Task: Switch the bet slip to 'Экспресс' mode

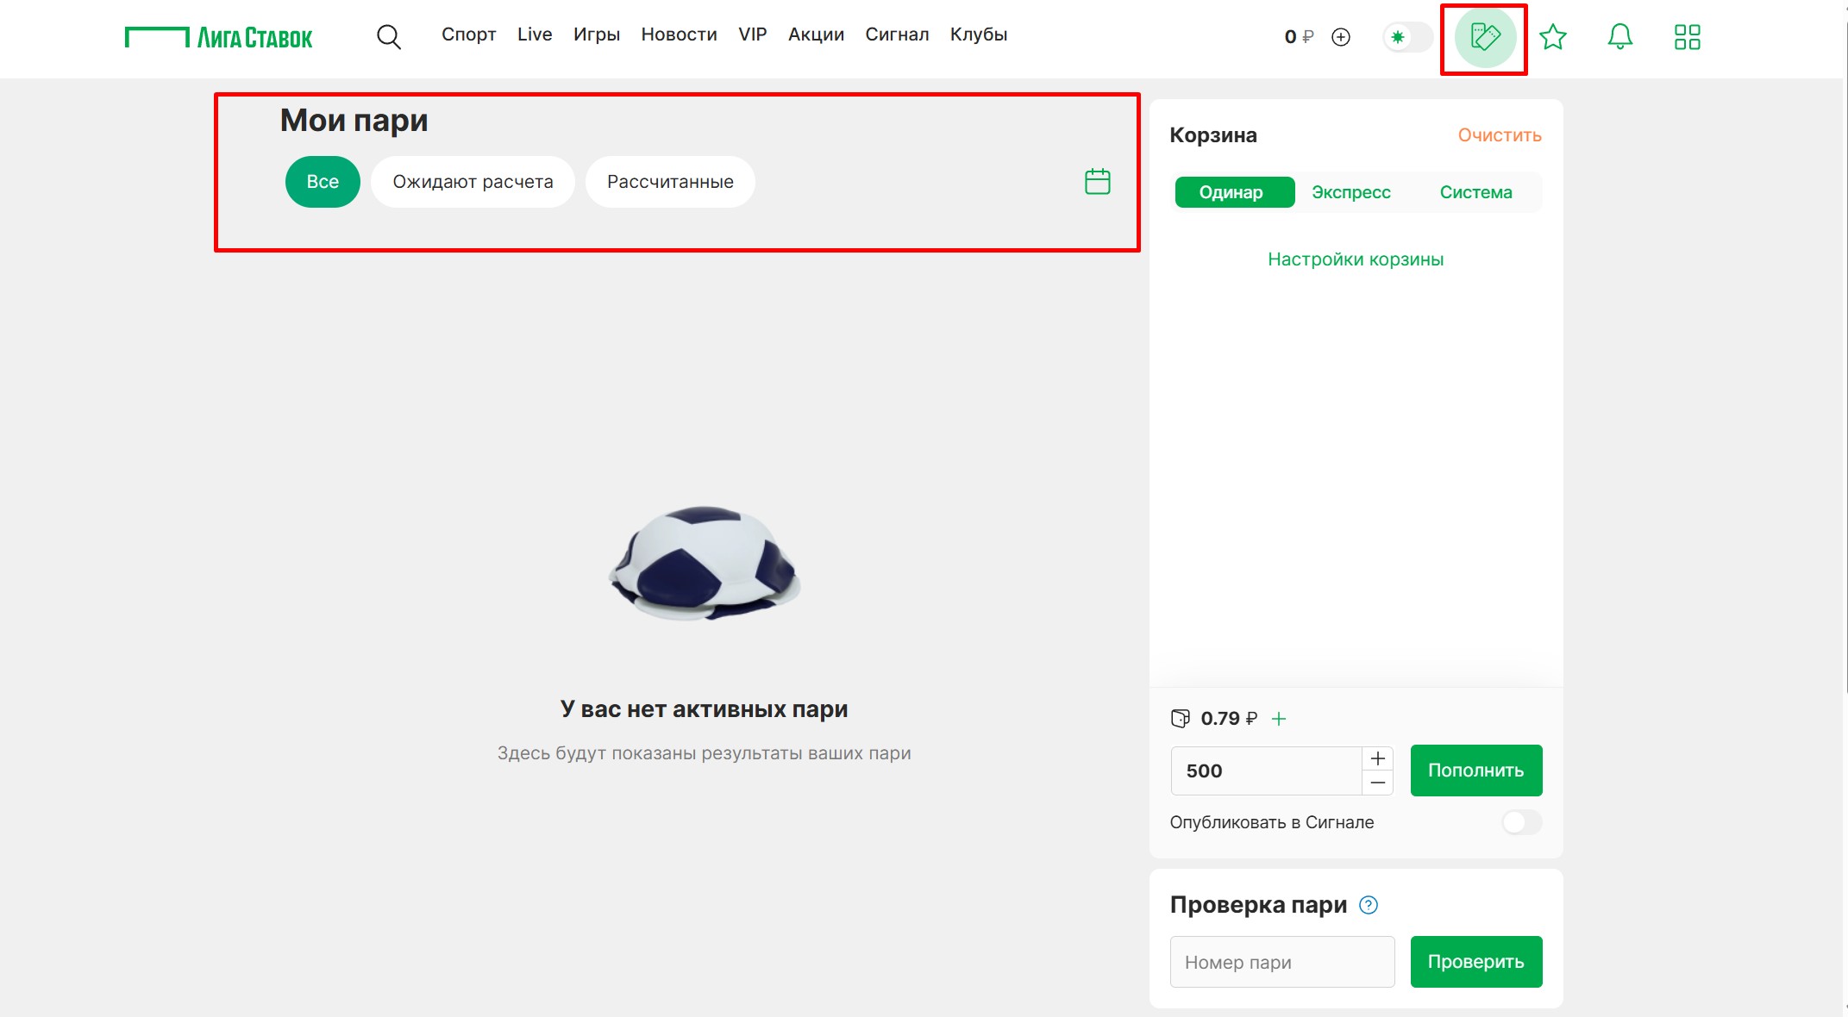Action: (x=1350, y=191)
